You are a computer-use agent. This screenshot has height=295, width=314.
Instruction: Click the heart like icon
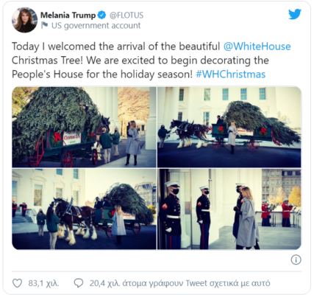point(17,283)
